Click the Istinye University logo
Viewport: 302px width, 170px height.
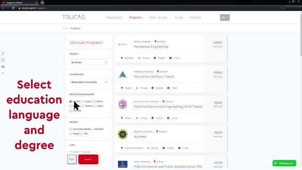[122, 44]
